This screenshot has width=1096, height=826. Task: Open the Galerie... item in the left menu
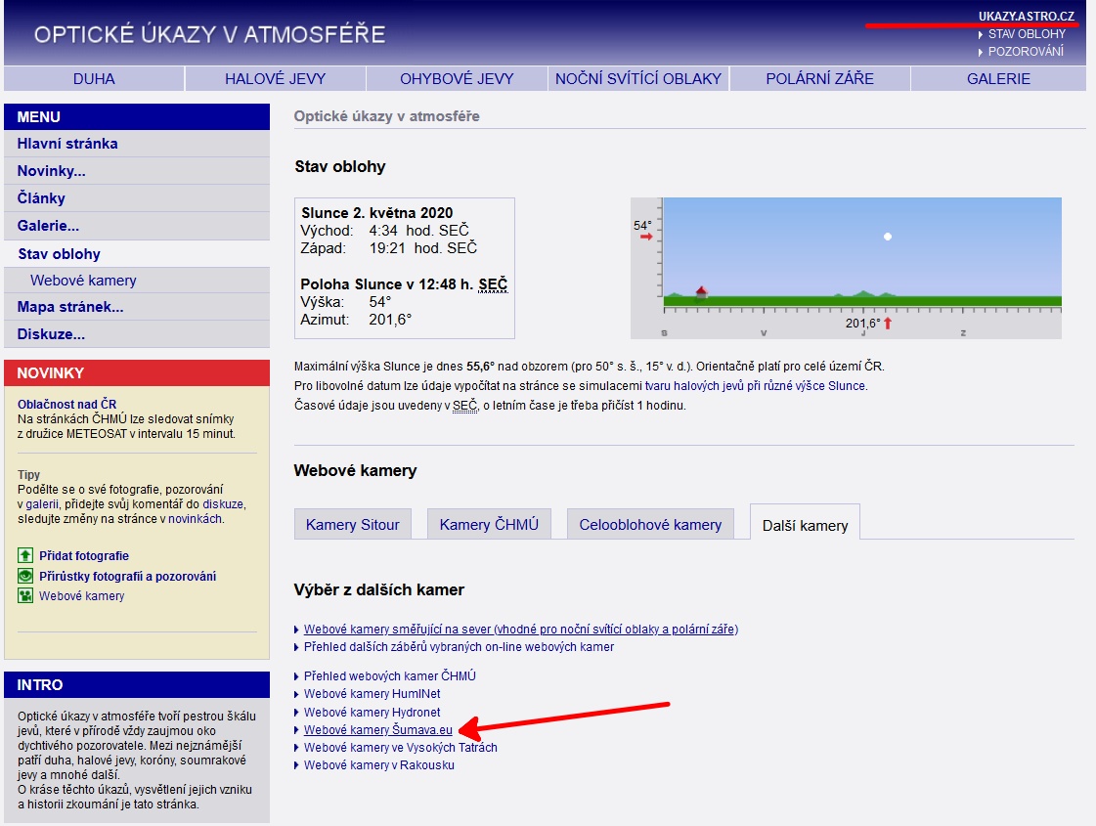[x=48, y=226]
